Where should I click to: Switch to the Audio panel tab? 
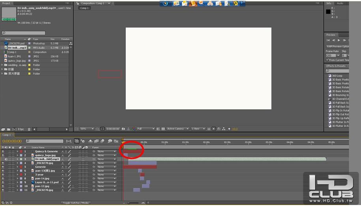tap(340, 3)
